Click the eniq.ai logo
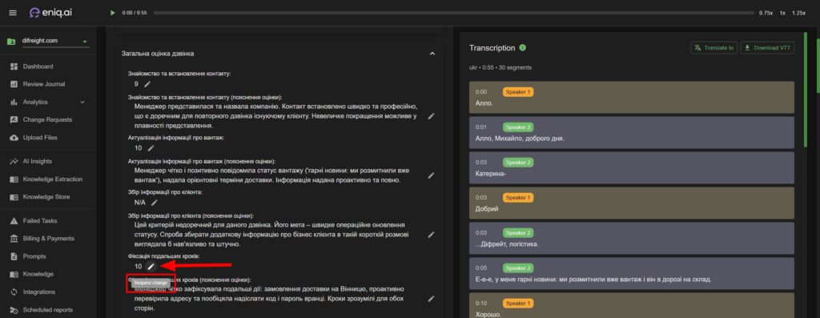 tap(50, 13)
